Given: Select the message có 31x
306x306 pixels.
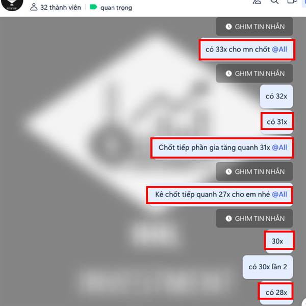Looking at the screenshot, I should coord(277,122).
